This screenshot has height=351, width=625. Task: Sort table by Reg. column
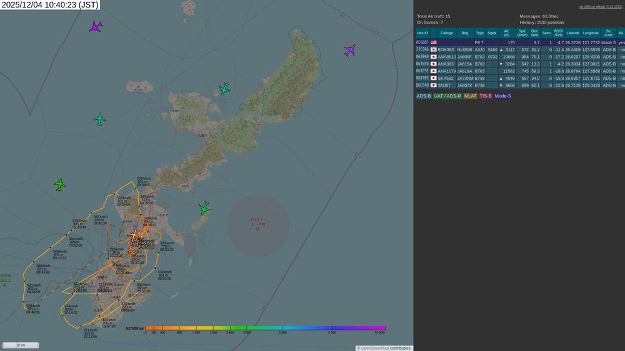(465, 33)
